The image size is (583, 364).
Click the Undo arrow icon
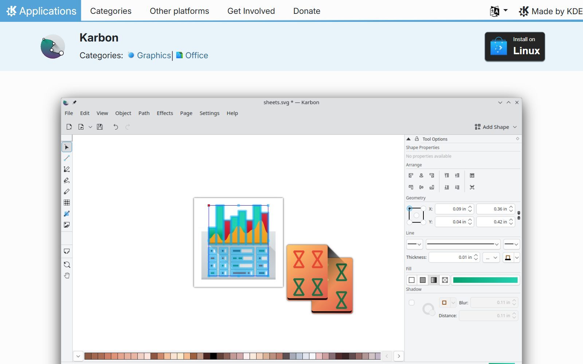116,127
